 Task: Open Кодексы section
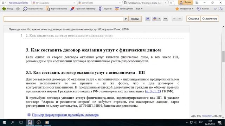[x=105, y=9]
